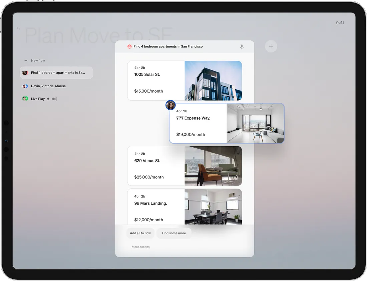Click the Airbnb logo in search bar
Viewport: 367px width, 281px height.
pyautogui.click(x=129, y=47)
